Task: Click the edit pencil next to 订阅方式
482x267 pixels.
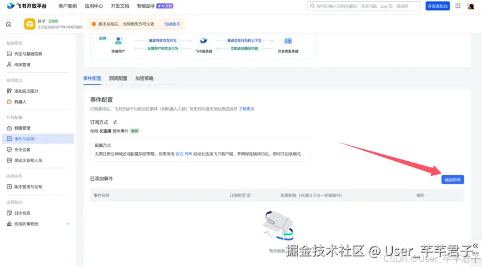Action: click(x=115, y=122)
